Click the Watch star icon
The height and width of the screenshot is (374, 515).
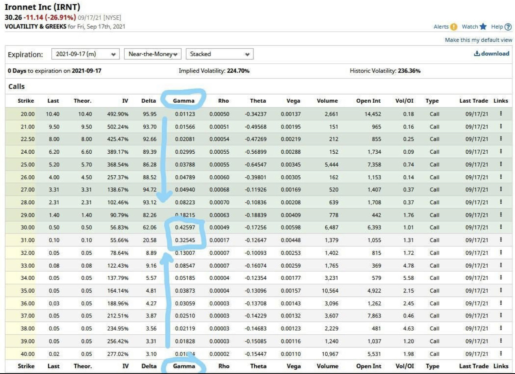(x=483, y=27)
